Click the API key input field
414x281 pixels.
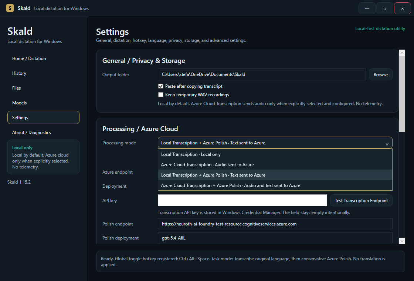pos(242,200)
